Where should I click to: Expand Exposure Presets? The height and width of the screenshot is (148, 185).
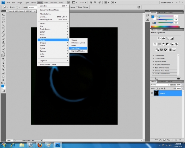(153, 61)
